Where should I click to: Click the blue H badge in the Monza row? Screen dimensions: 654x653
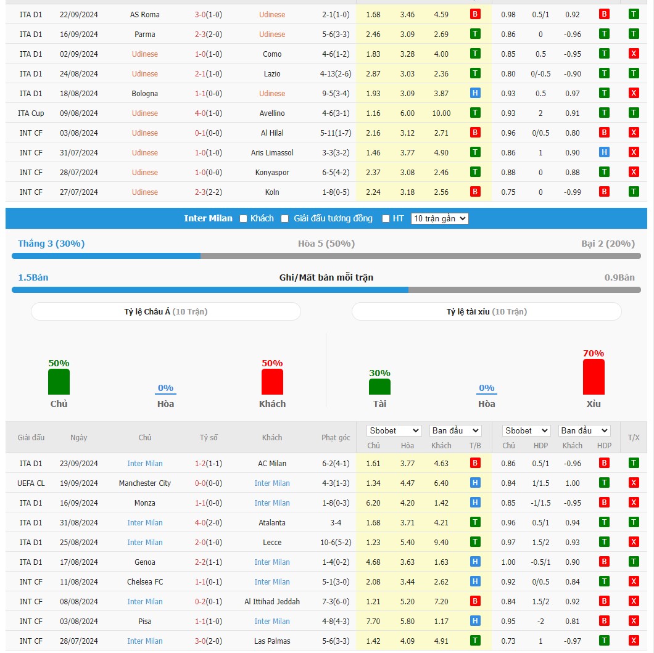coord(474,503)
